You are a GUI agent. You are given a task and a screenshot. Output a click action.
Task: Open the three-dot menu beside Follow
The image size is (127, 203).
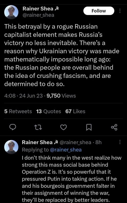coord(120,11)
